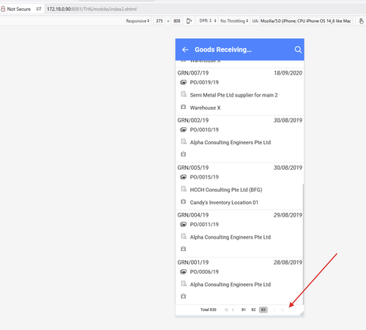Click the browser address bar URL

click(91, 9)
